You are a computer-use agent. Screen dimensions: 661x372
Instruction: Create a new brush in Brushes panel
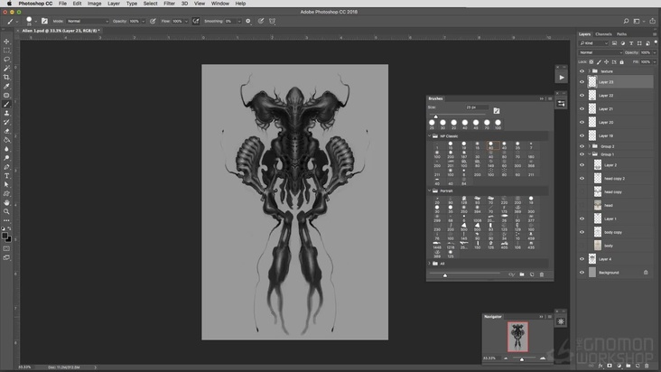point(532,274)
